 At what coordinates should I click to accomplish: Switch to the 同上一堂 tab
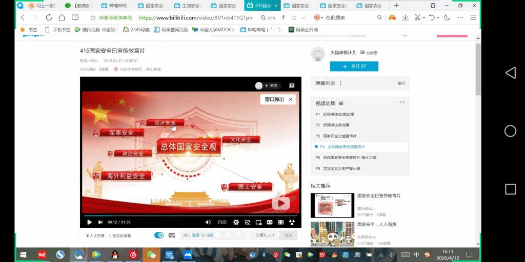[x=43, y=6]
